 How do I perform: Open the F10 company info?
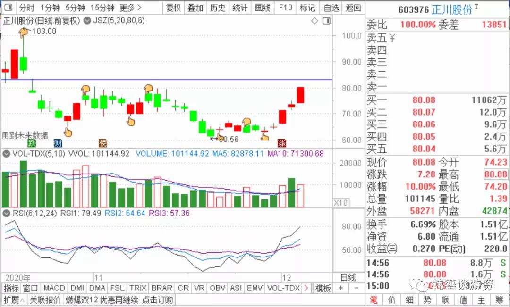pyautogui.click(x=285, y=8)
